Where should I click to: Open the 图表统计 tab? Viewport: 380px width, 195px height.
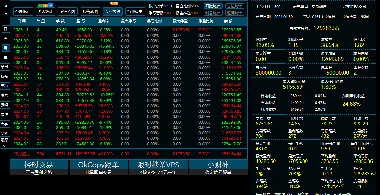click(x=45, y=12)
